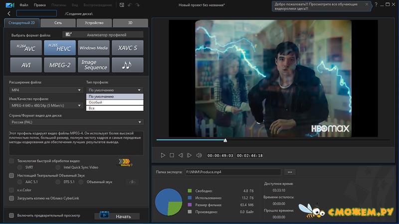The image size is (399, 224).
Task: Enable preview during production checkbox
Action: (x=11, y=216)
